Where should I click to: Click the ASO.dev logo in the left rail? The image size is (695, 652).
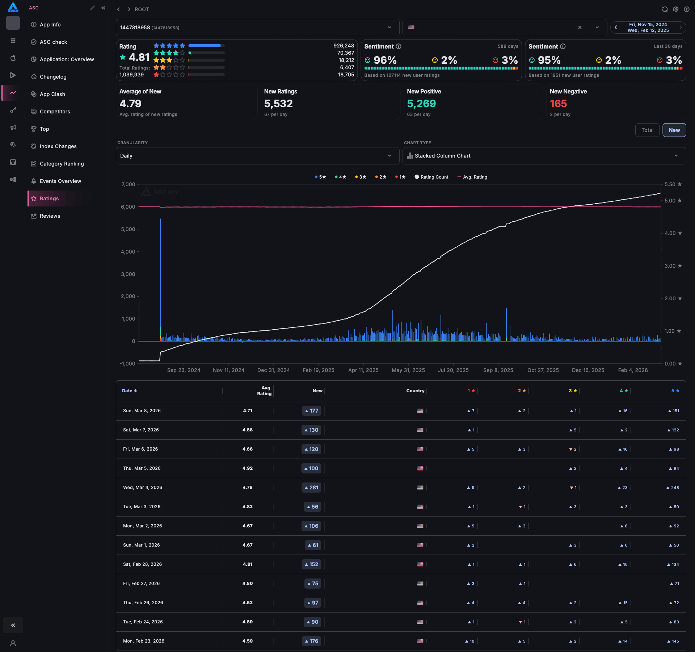click(13, 7)
